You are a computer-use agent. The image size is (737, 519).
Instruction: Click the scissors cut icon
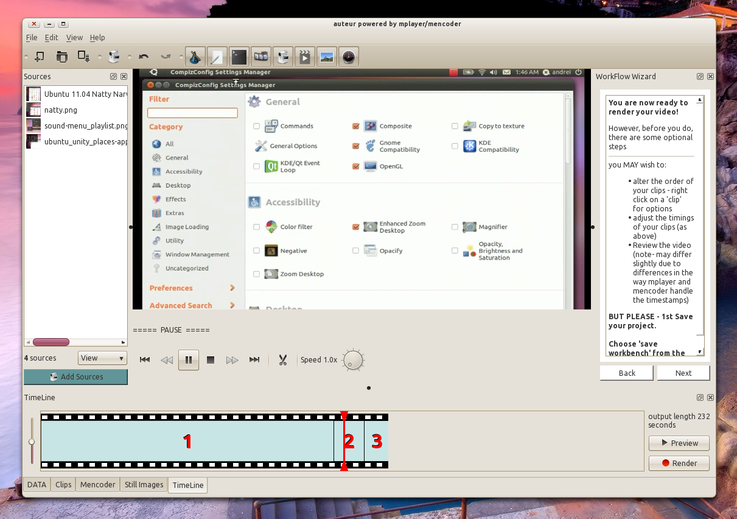(x=282, y=360)
